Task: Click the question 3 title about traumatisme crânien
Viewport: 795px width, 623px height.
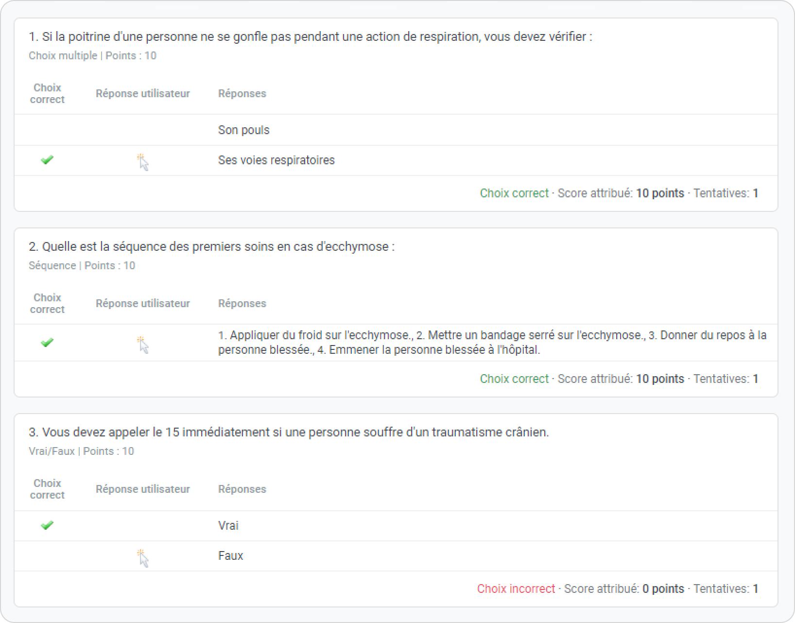Action: click(x=289, y=433)
